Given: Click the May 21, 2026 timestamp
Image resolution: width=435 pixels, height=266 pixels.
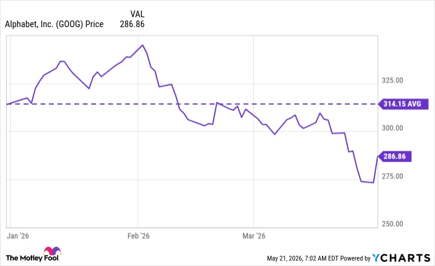Looking at the screenshot, I should (x=303, y=258).
